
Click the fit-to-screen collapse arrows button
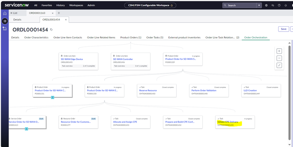[x=279, y=65]
